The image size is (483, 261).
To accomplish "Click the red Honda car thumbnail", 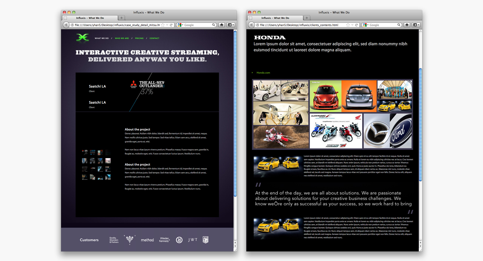I will coord(325,96).
